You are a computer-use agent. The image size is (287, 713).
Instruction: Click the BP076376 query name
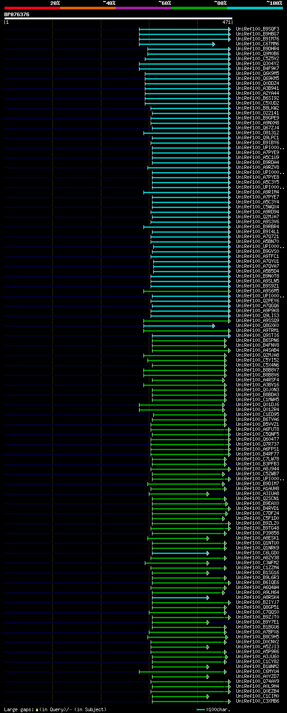17,14
